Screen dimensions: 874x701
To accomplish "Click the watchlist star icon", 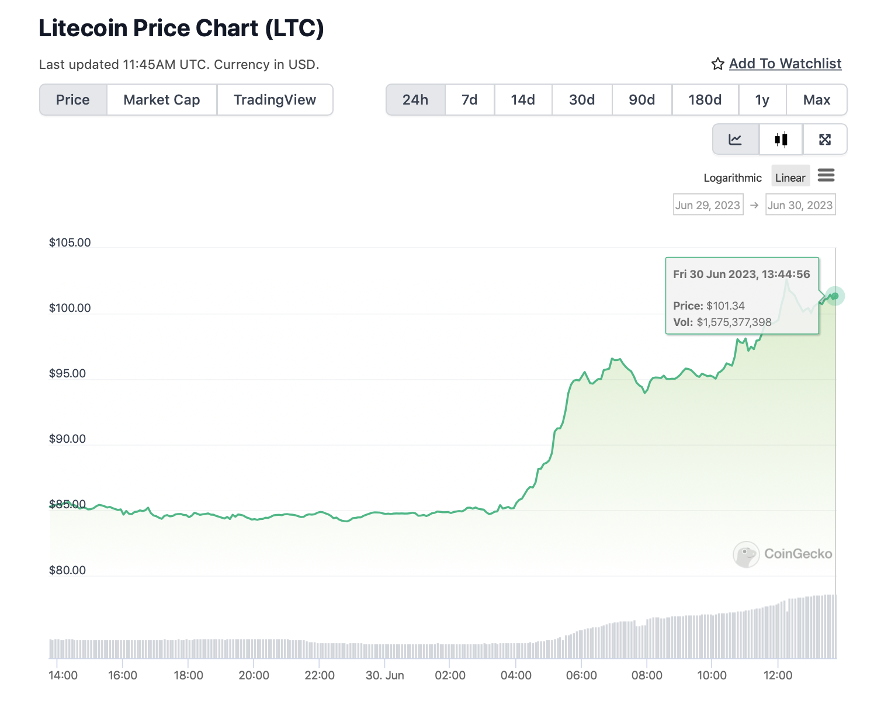I will (718, 64).
